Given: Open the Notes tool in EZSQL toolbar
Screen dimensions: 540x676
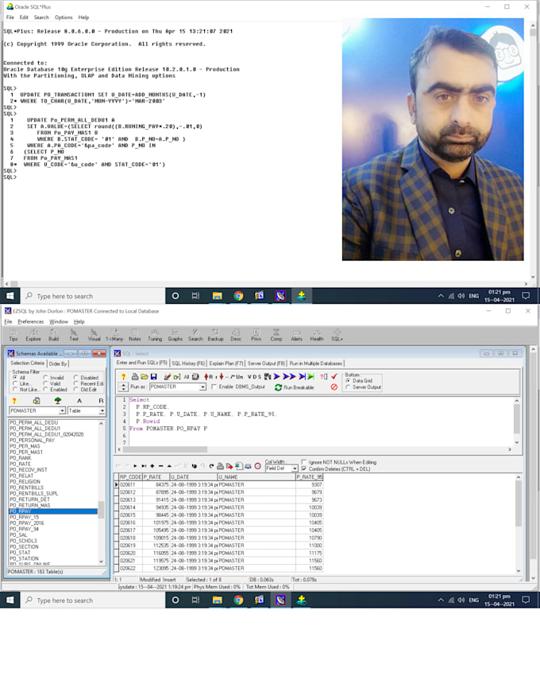Looking at the screenshot, I should tap(134, 335).
